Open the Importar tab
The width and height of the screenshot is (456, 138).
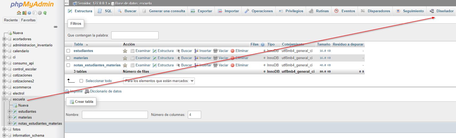[x=228, y=11]
